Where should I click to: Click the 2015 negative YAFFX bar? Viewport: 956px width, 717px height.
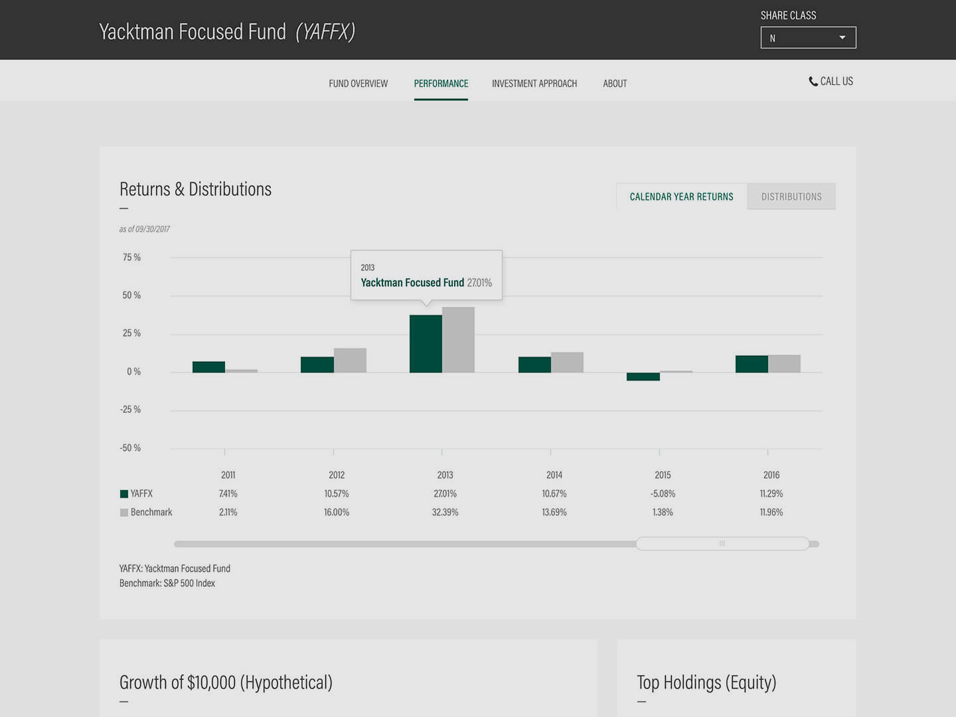[x=643, y=376]
